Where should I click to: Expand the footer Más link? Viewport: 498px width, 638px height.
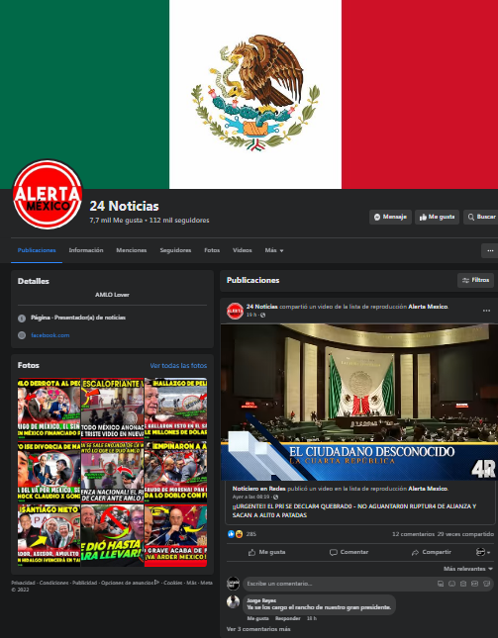click(x=191, y=583)
